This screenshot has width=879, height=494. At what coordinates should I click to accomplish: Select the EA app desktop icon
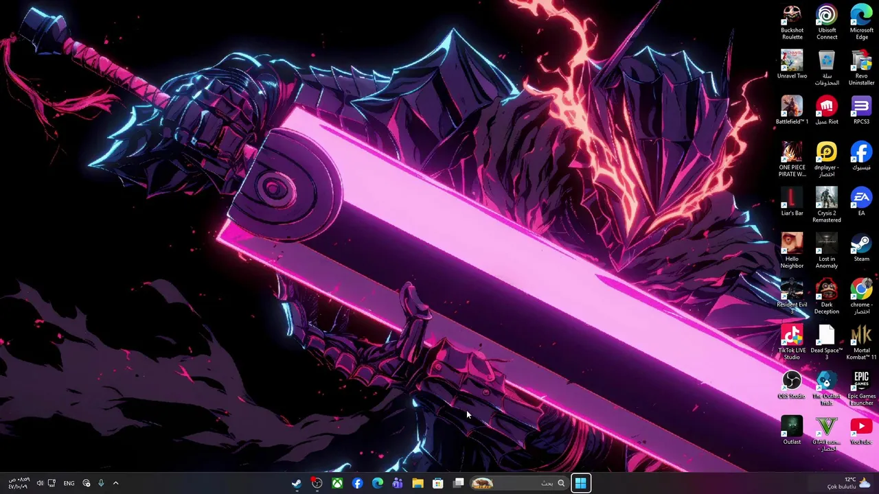click(x=861, y=202)
